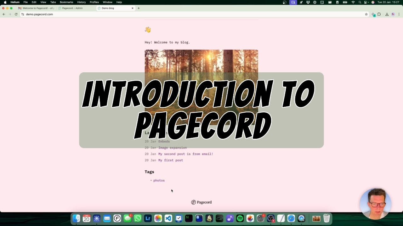Launch Visual Studio Code from the dock
Screen dimensions: 403x226
click(x=168, y=218)
